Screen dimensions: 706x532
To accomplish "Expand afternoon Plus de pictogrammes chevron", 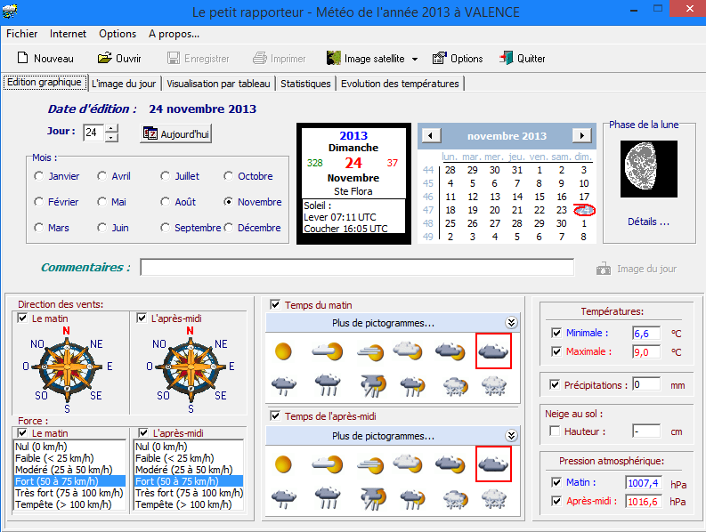I will [x=511, y=436].
